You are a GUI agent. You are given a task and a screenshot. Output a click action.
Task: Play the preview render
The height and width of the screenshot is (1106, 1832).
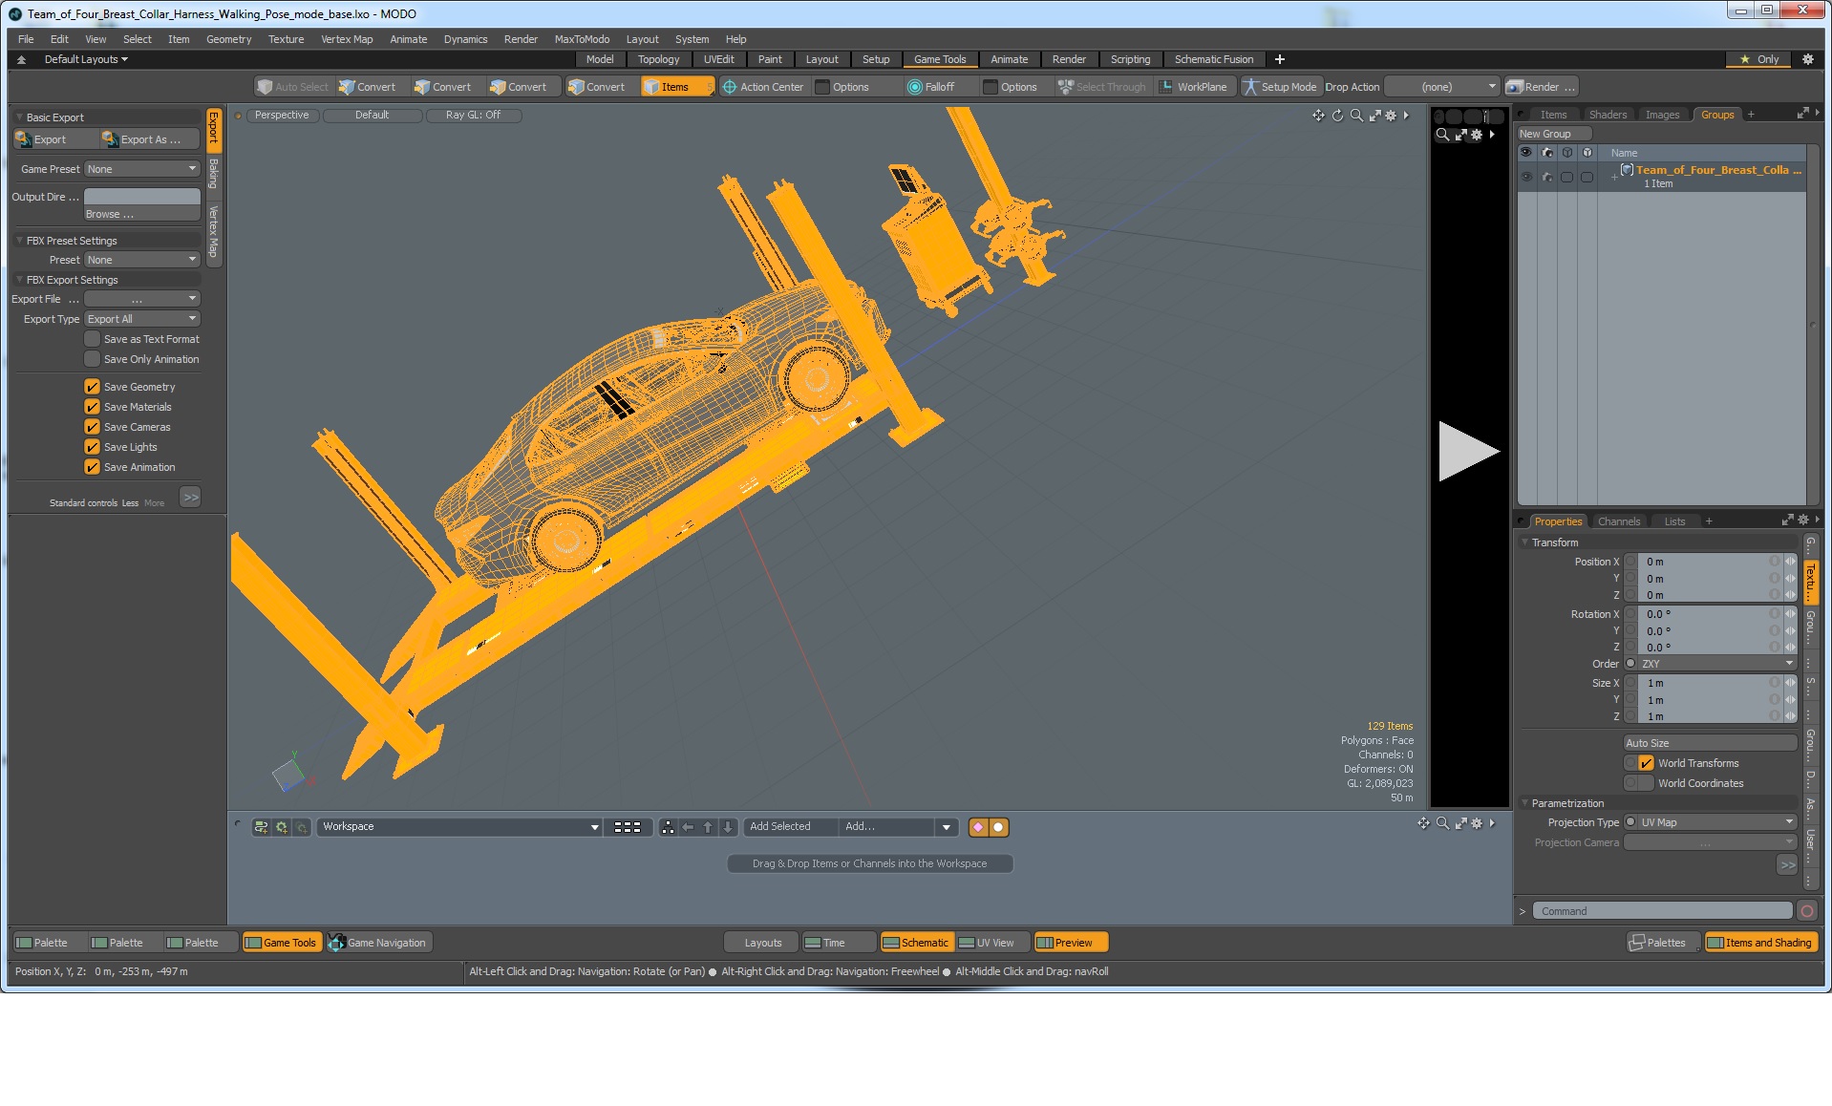[1468, 451]
